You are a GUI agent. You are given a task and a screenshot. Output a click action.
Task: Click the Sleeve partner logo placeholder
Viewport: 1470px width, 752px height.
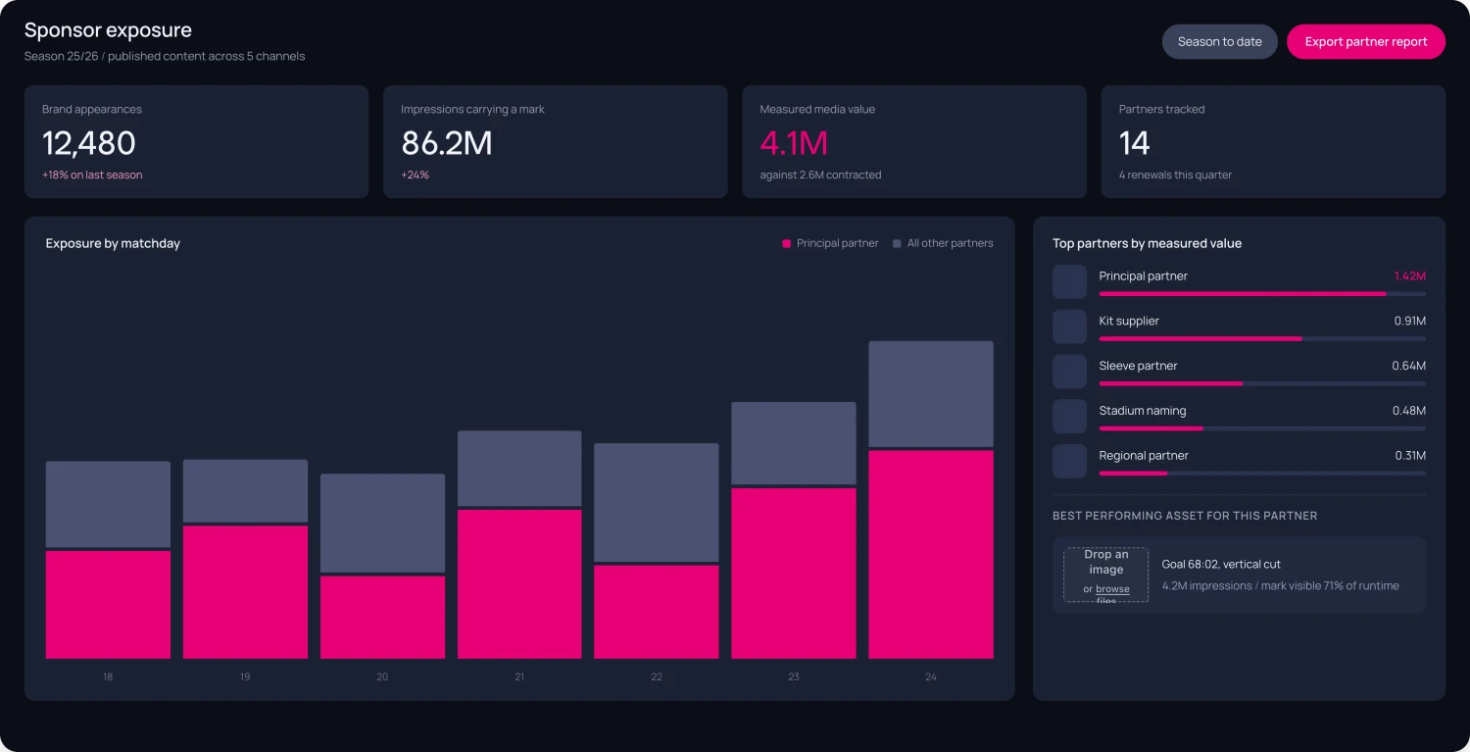[x=1069, y=372]
